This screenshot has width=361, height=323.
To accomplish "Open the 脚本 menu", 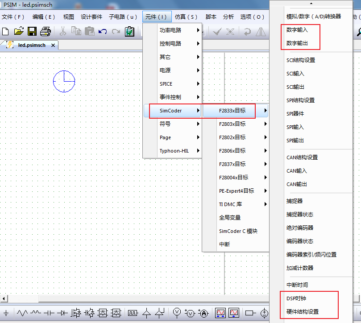I will coord(211,17).
